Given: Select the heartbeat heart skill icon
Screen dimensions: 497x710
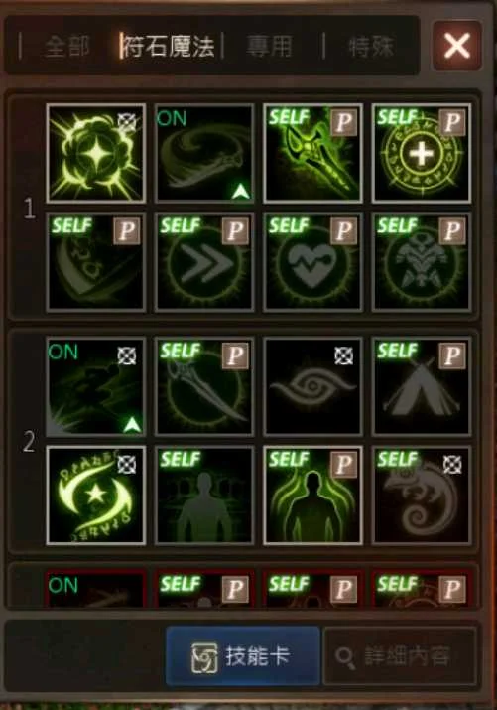Looking at the screenshot, I should tap(312, 262).
